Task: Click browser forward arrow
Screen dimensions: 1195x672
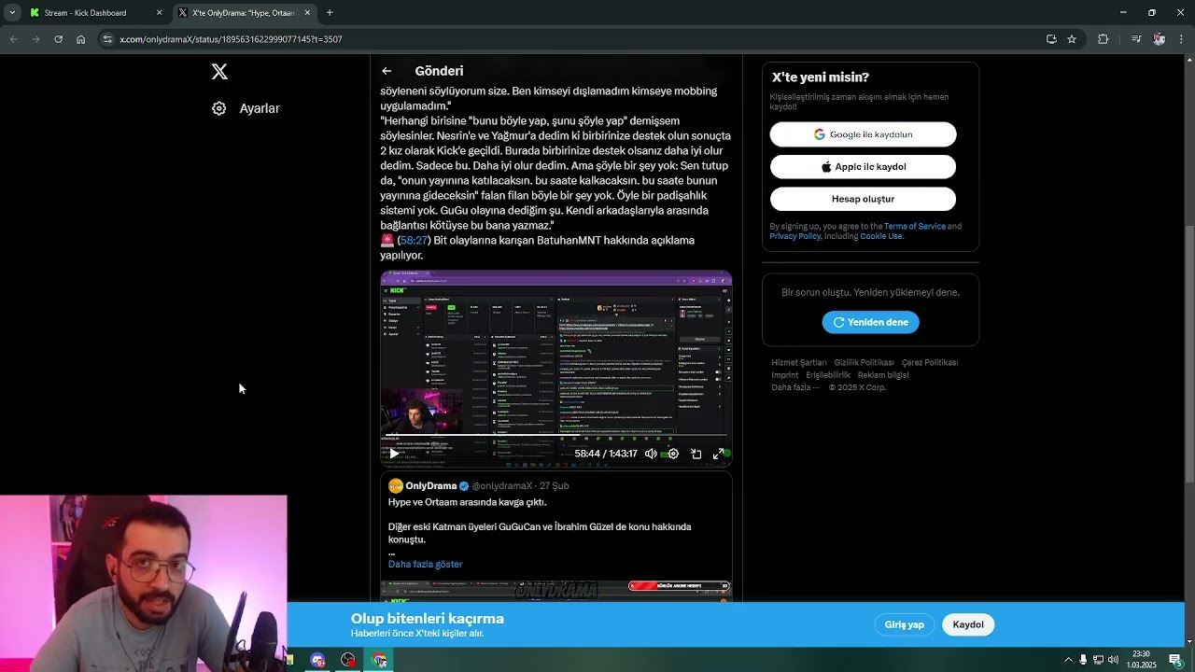Action: 35,39
